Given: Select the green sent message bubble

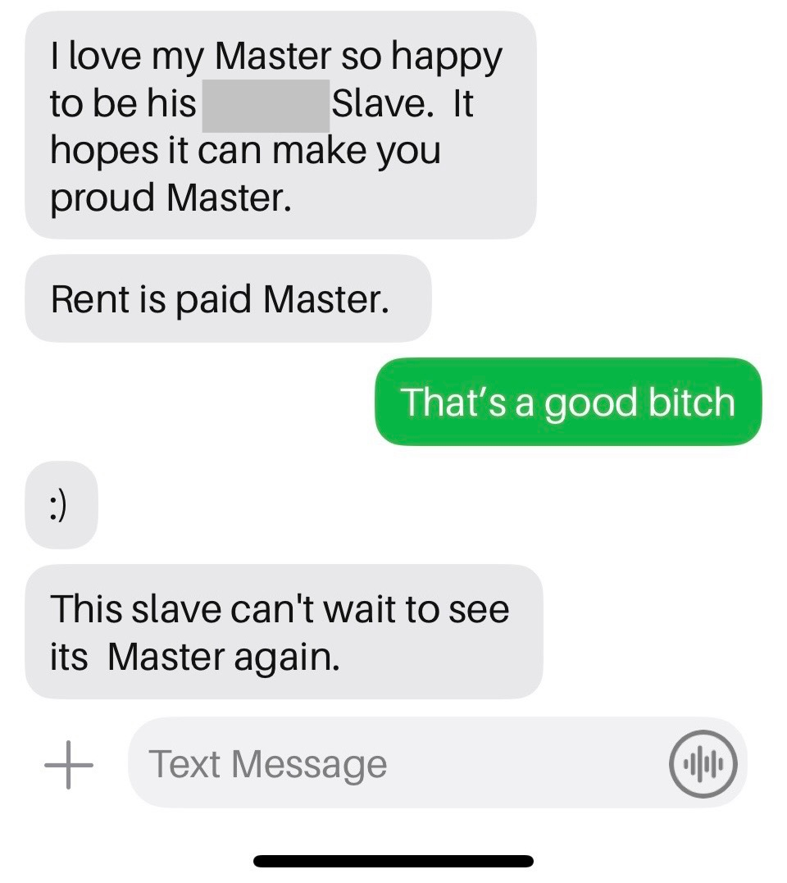Looking at the screenshot, I should pyautogui.click(x=568, y=402).
